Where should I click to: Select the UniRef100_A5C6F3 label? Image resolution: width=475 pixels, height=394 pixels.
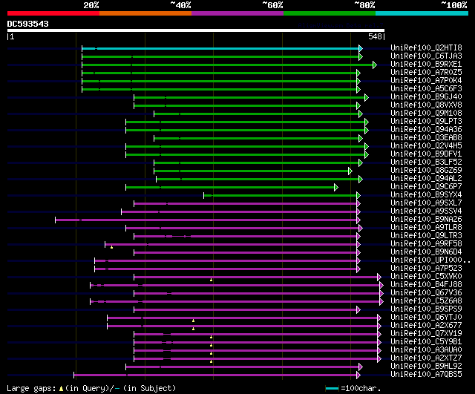coord(426,89)
